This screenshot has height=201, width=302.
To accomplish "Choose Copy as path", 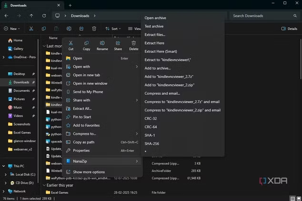I will [102, 142].
